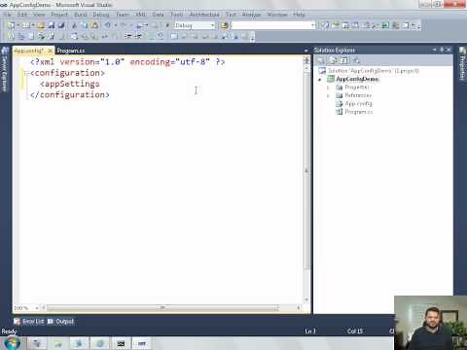Screen dimensions: 467x350
Task: Click the closing </configuration> tag text
Action: 70,95
